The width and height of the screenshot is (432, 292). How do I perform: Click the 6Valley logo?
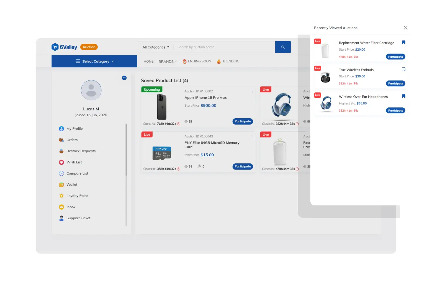click(x=64, y=47)
